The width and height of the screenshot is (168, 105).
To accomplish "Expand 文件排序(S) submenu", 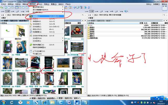I will (47, 41).
